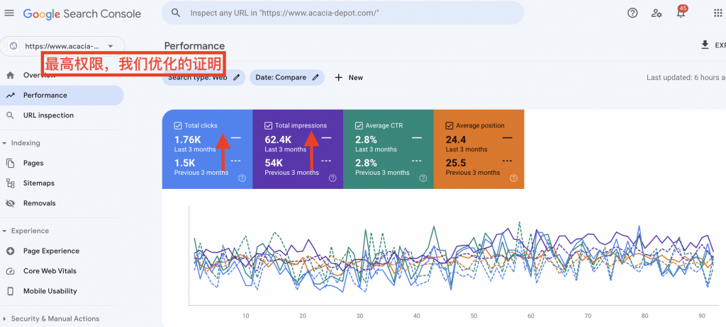726x327 pixels.
Task: Click the Page Experience plus-circle icon
Action: [10, 251]
